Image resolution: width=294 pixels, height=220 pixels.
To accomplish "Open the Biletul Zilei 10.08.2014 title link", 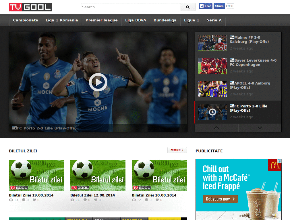I will (154, 195).
